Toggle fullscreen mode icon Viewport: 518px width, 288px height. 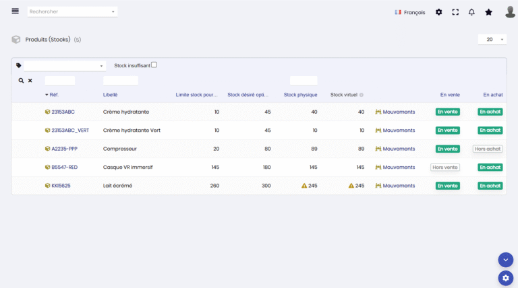455,12
